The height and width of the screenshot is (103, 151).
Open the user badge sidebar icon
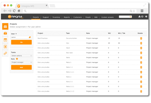click(x=5, y=47)
